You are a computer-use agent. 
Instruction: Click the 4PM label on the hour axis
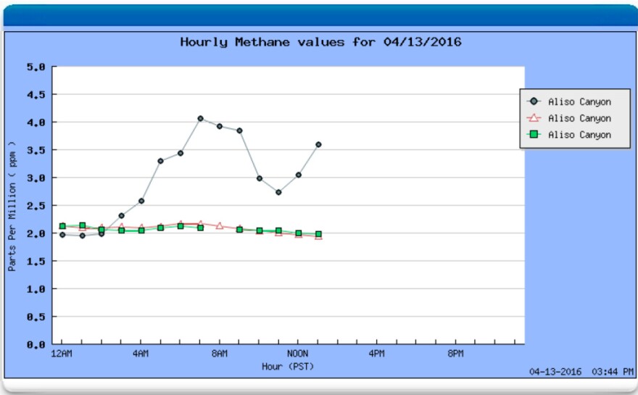(377, 354)
